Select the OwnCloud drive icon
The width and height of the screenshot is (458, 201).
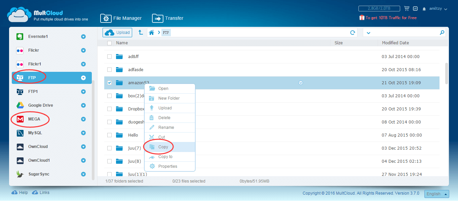20,147
